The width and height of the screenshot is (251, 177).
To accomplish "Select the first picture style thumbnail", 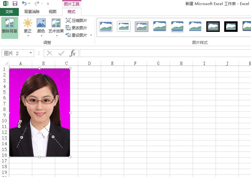I will (106, 26).
